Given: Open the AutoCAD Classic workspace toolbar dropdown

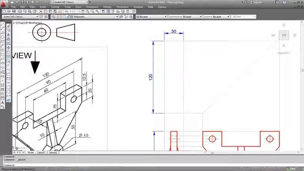Looking at the screenshot, I should (20, 17).
